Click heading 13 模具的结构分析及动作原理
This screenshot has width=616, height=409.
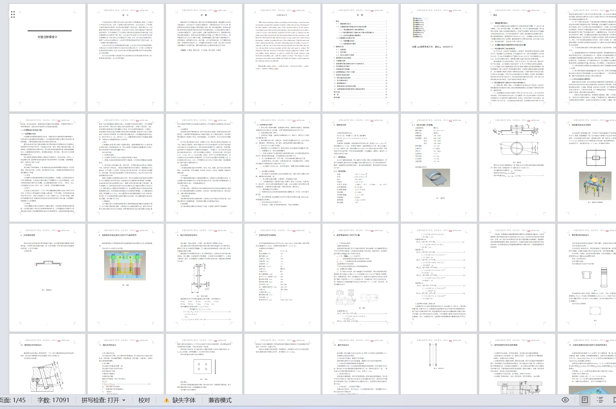(504, 345)
